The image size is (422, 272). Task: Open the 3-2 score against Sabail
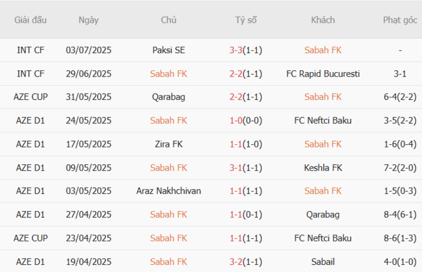point(236,260)
